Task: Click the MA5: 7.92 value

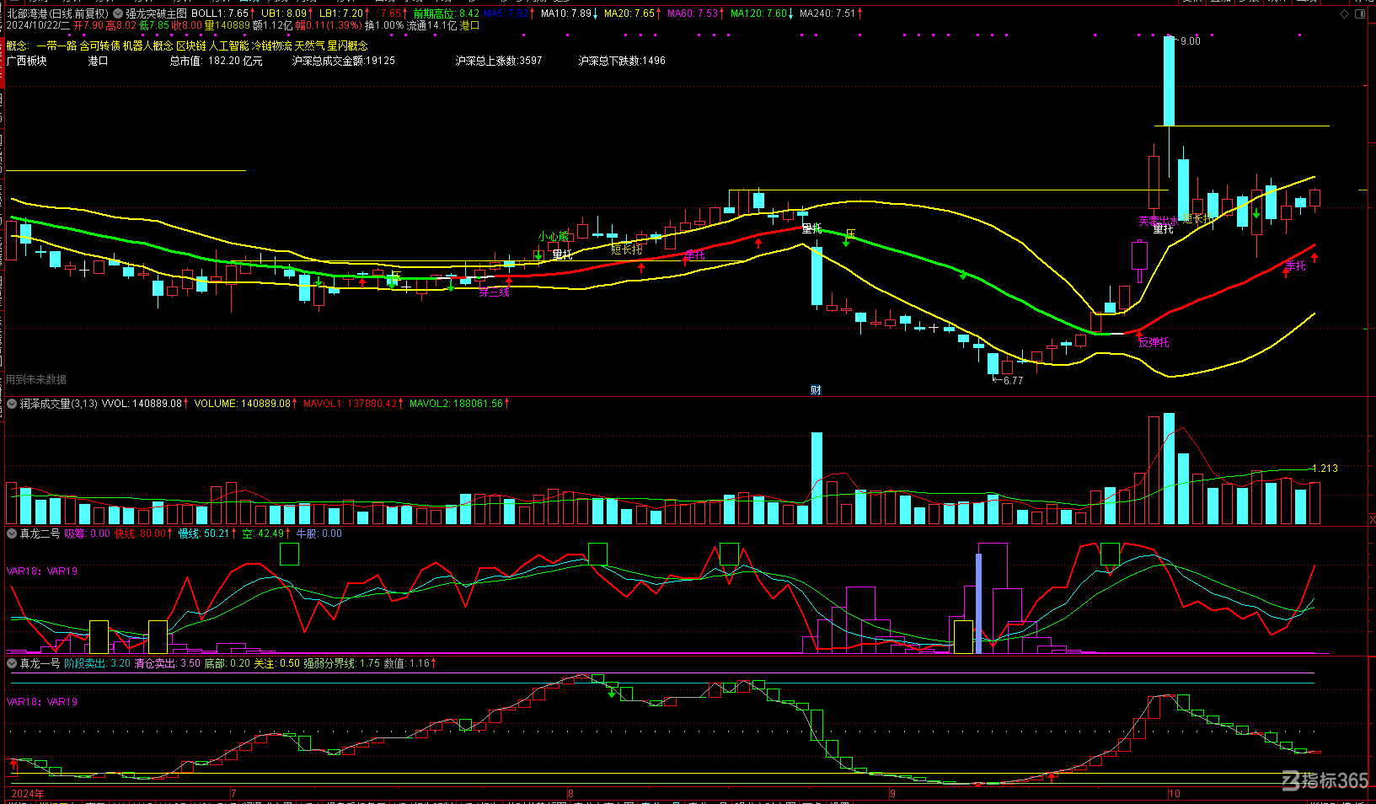Action: tap(508, 13)
